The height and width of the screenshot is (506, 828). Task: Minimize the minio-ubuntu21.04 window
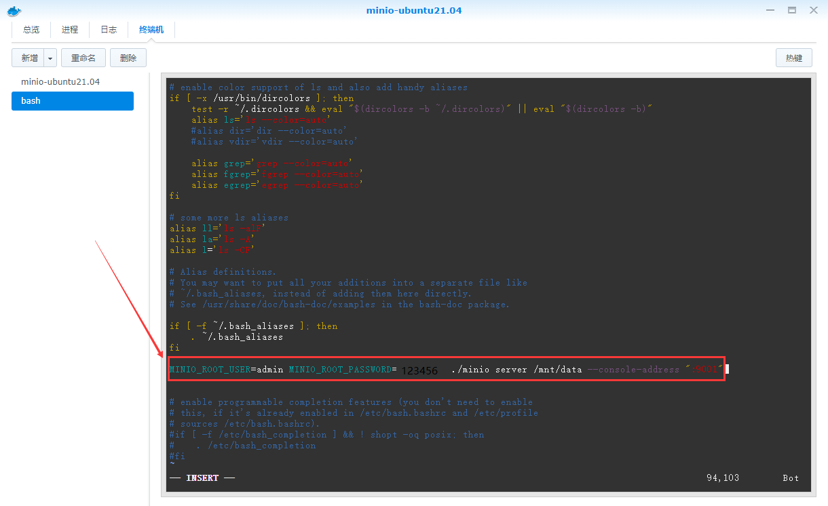[x=770, y=10]
